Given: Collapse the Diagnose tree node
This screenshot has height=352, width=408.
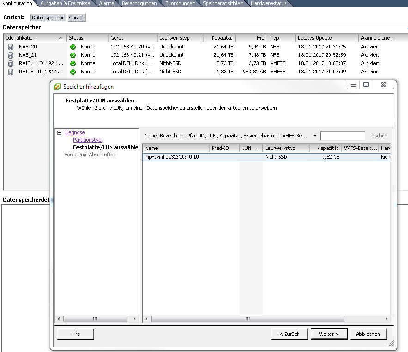Looking at the screenshot, I should point(59,133).
